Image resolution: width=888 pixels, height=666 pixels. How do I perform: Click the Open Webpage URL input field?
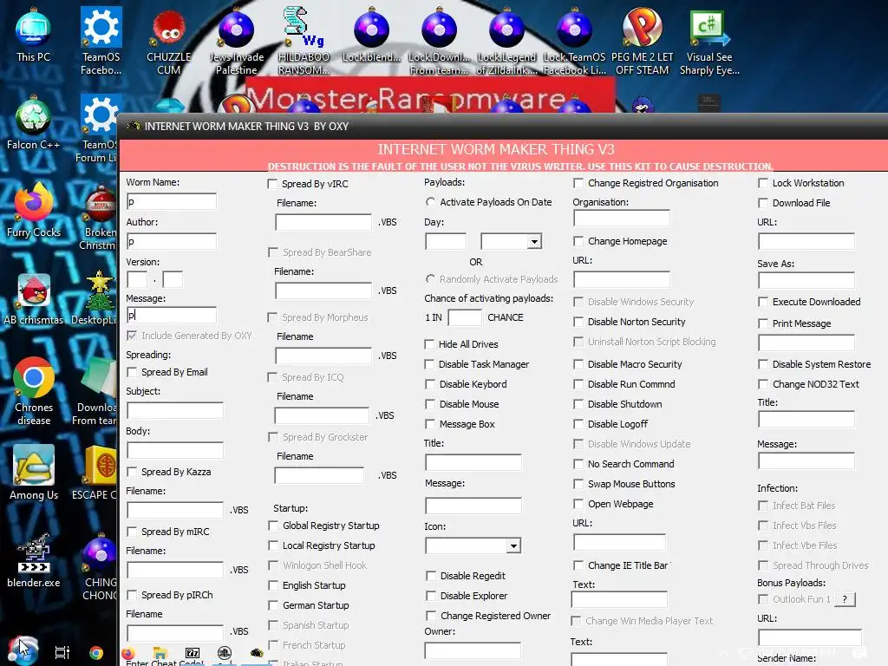click(619, 542)
